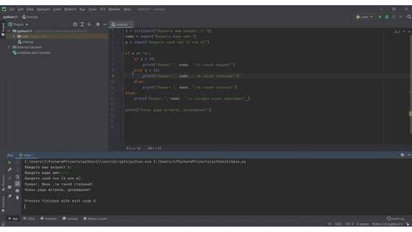The height and width of the screenshot is (232, 412).
Task: Select Scratches and Consoles item
Action: [32, 53]
